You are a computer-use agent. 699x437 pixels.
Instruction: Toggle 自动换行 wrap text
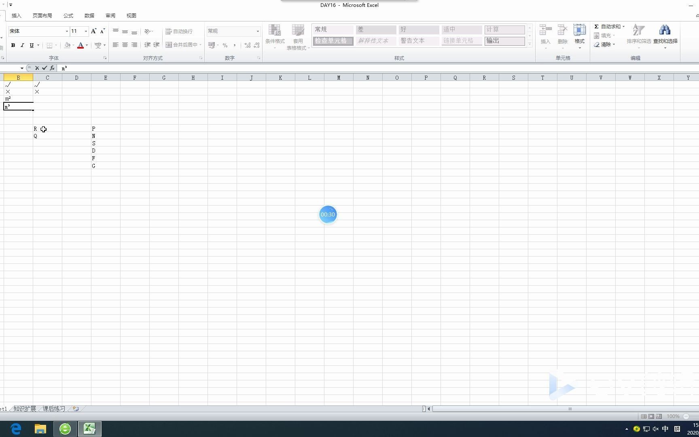pyautogui.click(x=179, y=31)
